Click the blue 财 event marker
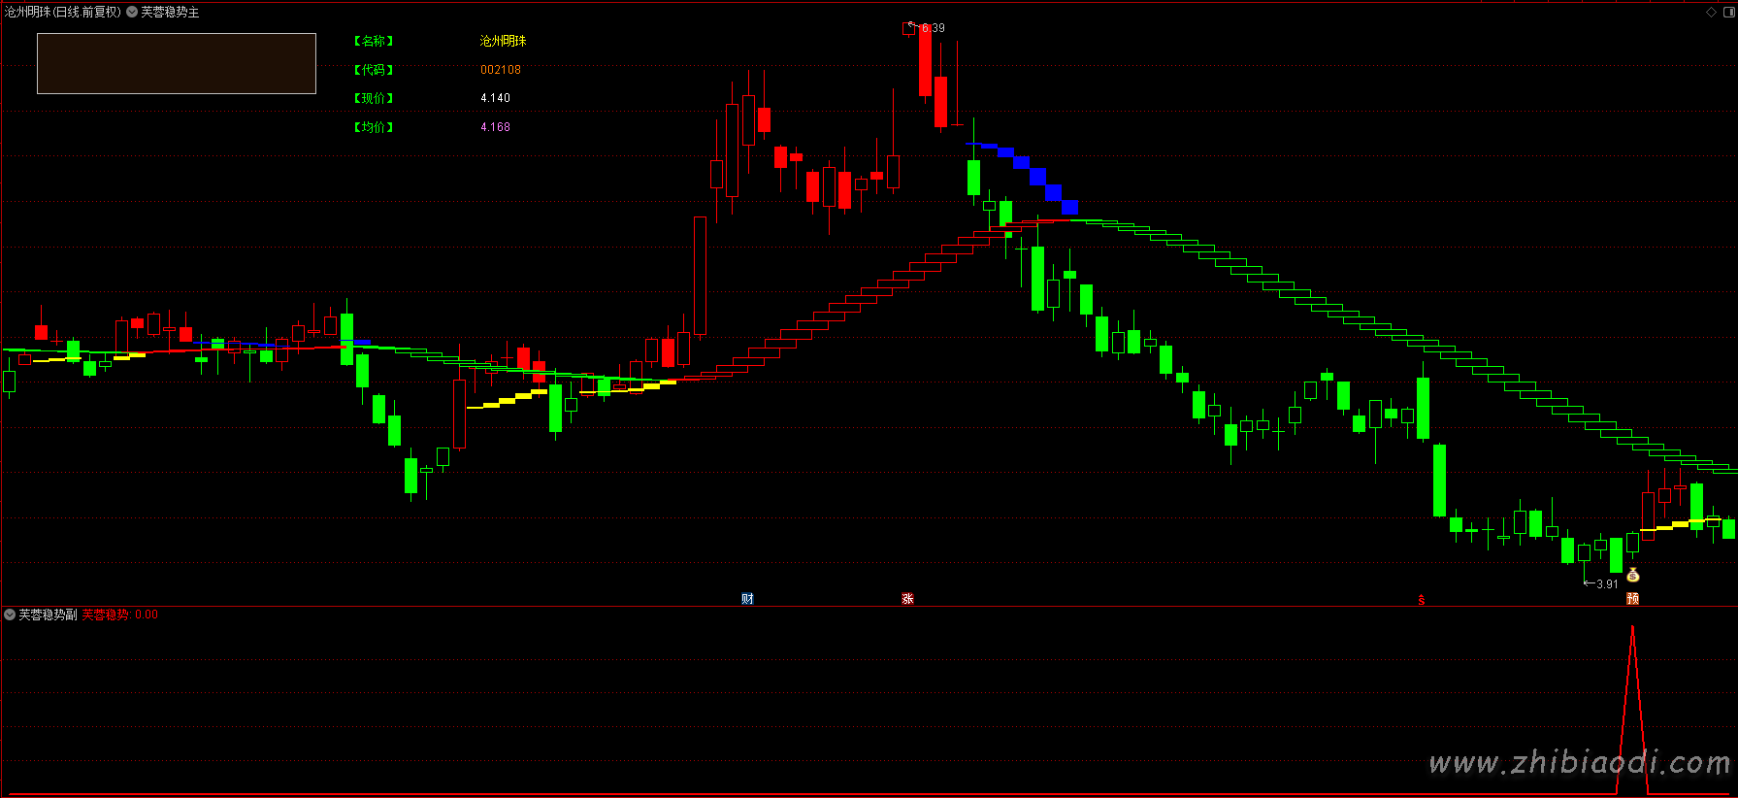 747,599
